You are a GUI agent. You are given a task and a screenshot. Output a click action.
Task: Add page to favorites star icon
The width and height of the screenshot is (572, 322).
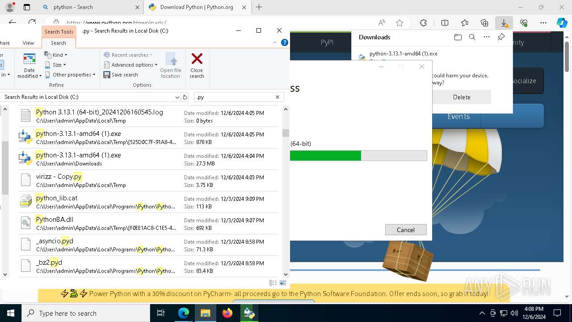click(400, 23)
